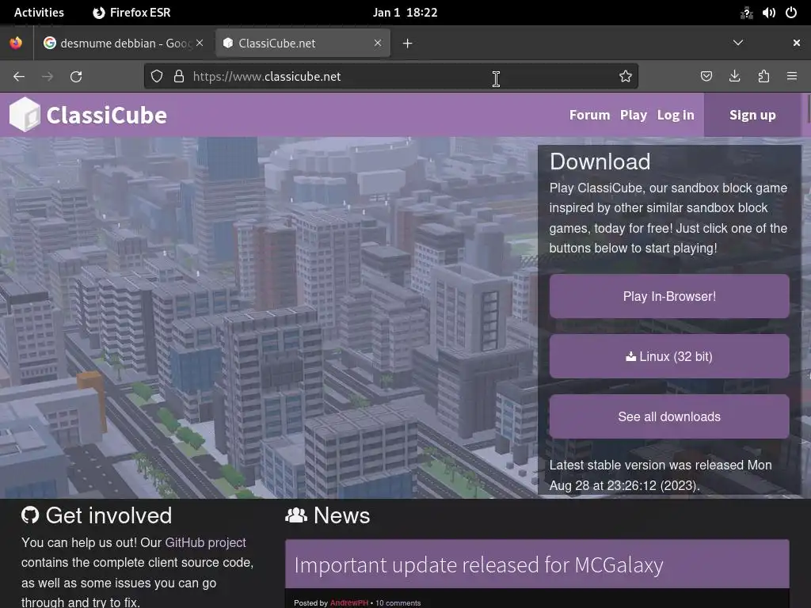Image resolution: width=811 pixels, height=608 pixels.
Task: Open the GitHub project link
Action: [205, 542]
